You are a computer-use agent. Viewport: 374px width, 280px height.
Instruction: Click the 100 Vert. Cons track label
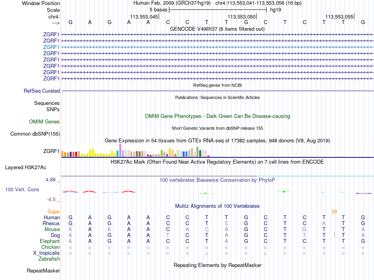[x=22, y=189]
